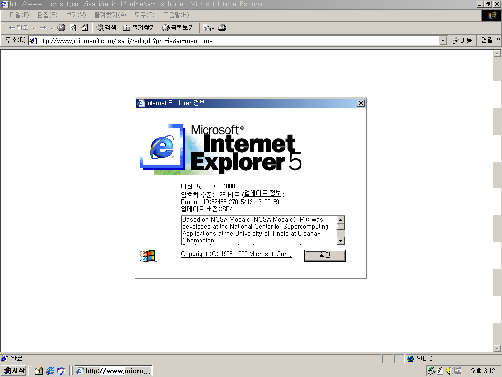
Task: Click the 완료 status bar text
Action: tap(16, 359)
